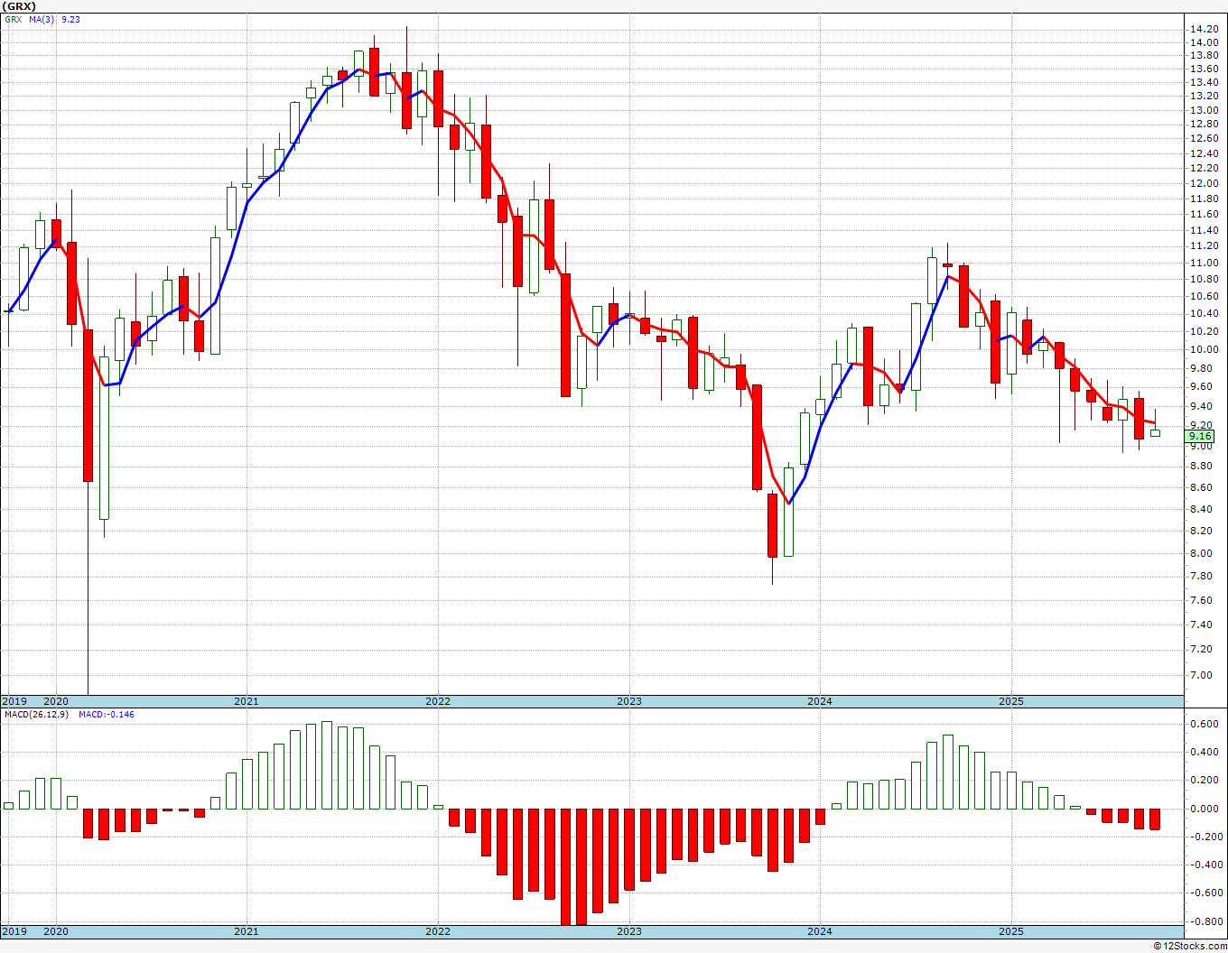Click the 0.000 MACD zero-line label
The image size is (1228, 953).
tap(1203, 809)
